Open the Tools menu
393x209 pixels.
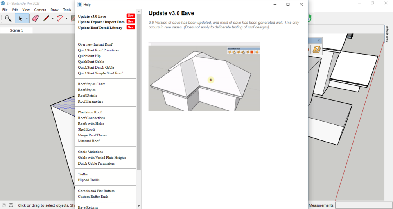(x=67, y=10)
